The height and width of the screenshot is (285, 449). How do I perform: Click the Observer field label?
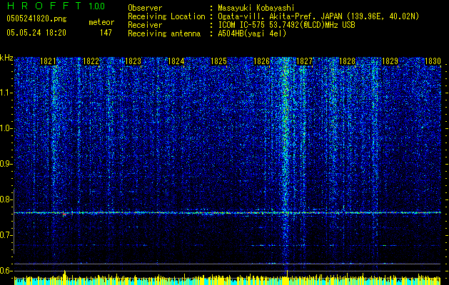click(145, 8)
